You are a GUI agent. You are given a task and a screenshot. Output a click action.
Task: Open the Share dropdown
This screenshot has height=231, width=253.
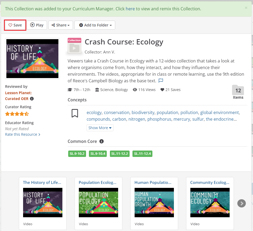[61, 25]
